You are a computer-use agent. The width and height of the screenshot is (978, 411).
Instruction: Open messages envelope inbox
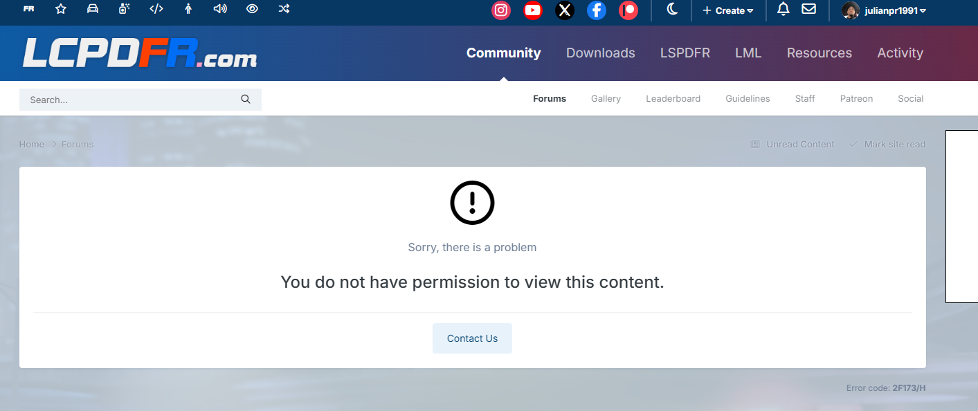(808, 9)
